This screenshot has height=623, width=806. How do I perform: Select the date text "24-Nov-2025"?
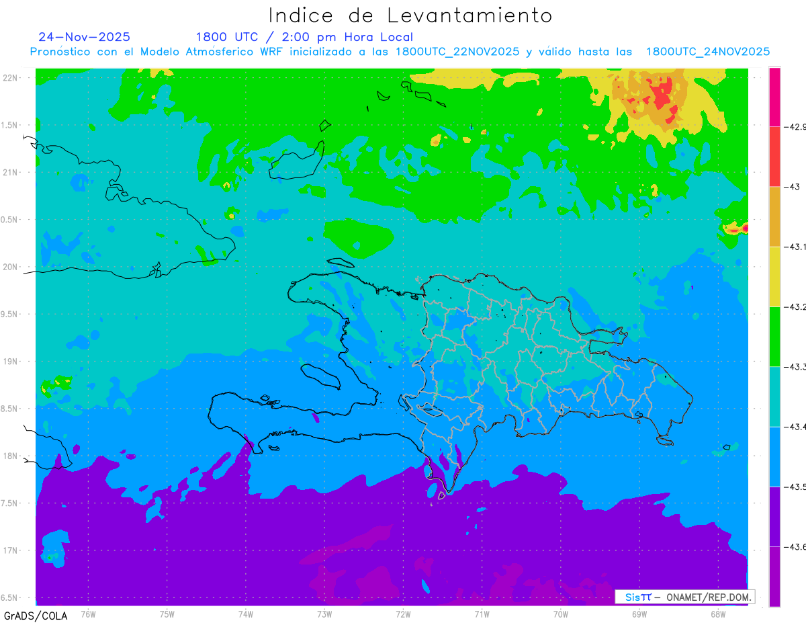tap(84, 37)
